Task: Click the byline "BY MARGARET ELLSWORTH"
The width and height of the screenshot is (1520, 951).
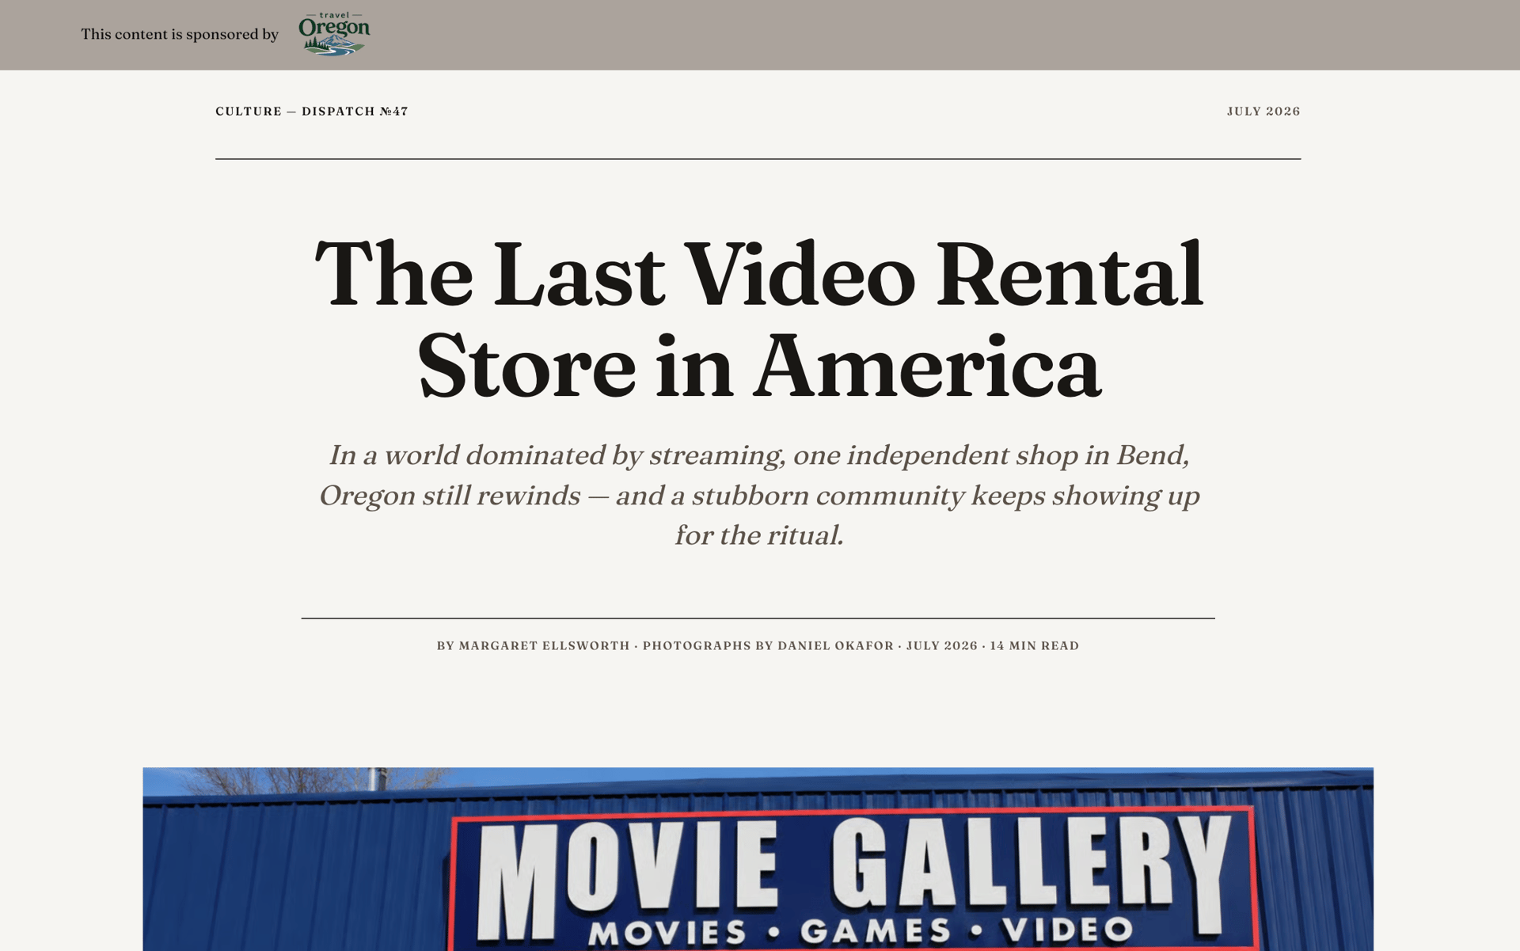Action: pos(533,645)
